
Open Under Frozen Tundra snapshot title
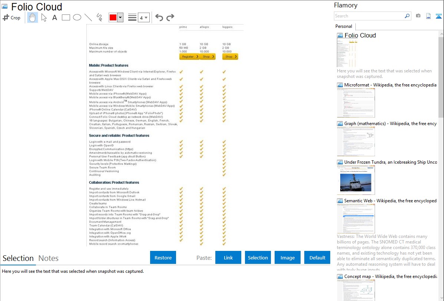[391, 162]
